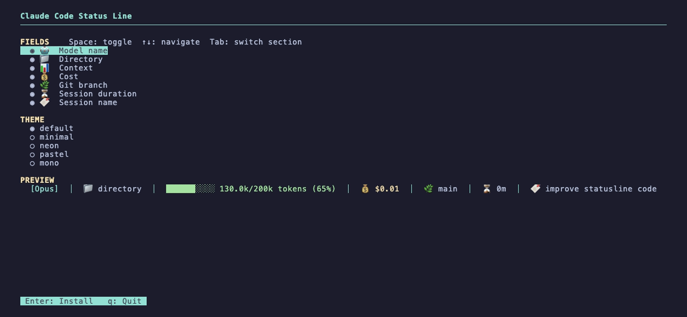Click the THEME section header
The image size is (687, 317).
pos(32,119)
